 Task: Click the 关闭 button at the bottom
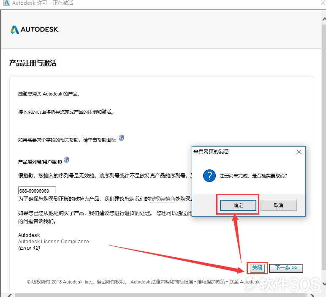coord(257,268)
